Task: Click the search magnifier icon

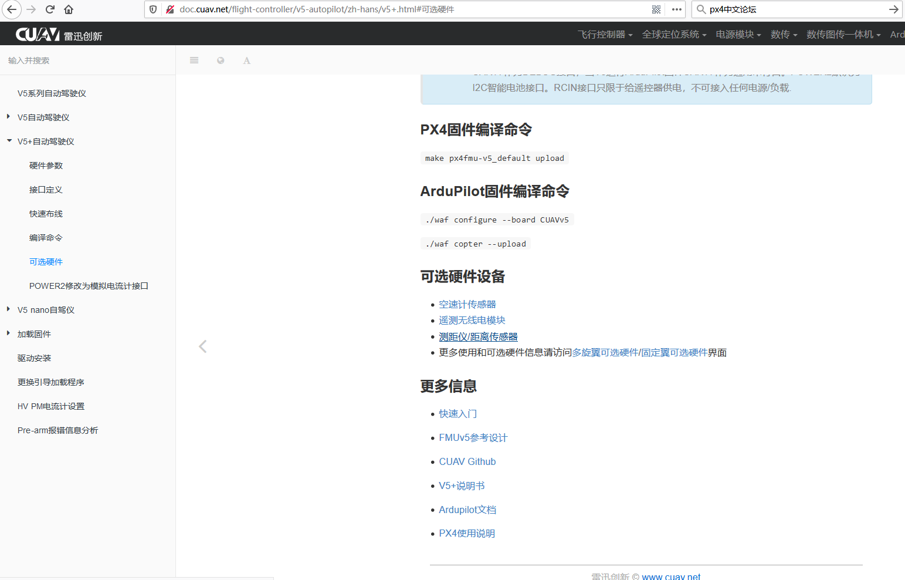Action: (701, 9)
